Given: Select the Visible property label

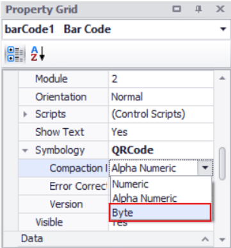Looking at the screenshot, I should point(49,222).
